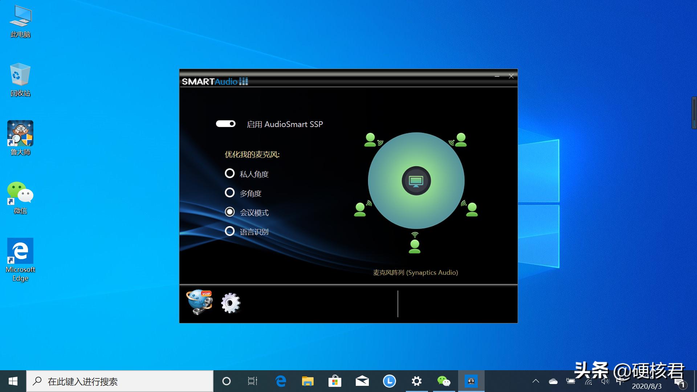The image size is (697, 392).
Task: Click the 麦克风阵列 (Synaptics Audio) label
Action: pos(415,273)
